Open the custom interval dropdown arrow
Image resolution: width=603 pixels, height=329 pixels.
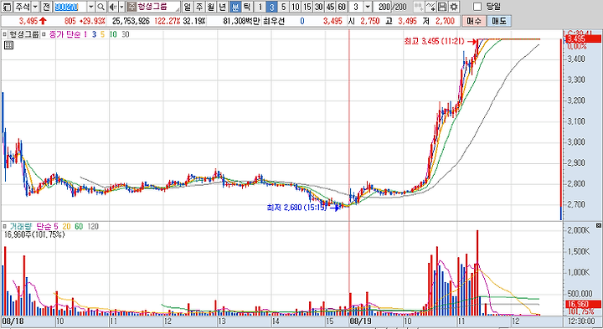click(368, 7)
